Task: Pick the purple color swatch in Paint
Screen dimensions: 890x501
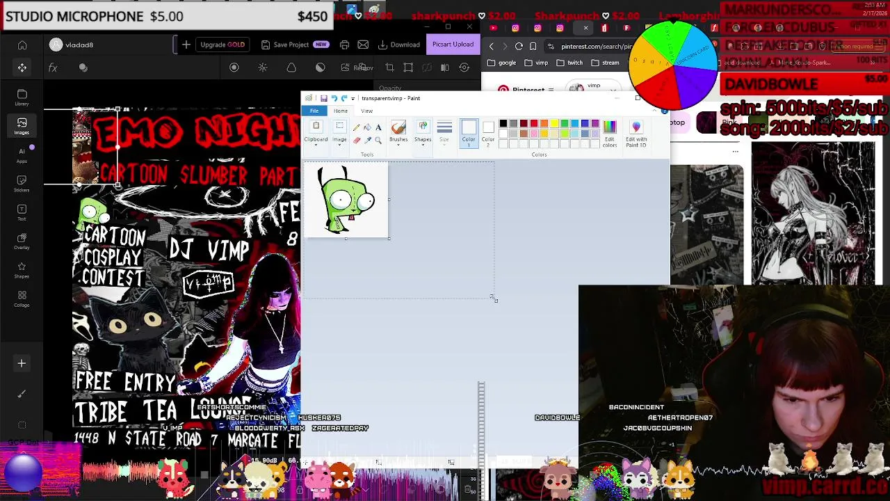Action: 595,124
